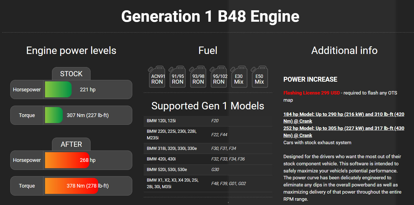Select the BMW 120i, 125i table row
This screenshot has height=205, width=414.
(x=208, y=121)
